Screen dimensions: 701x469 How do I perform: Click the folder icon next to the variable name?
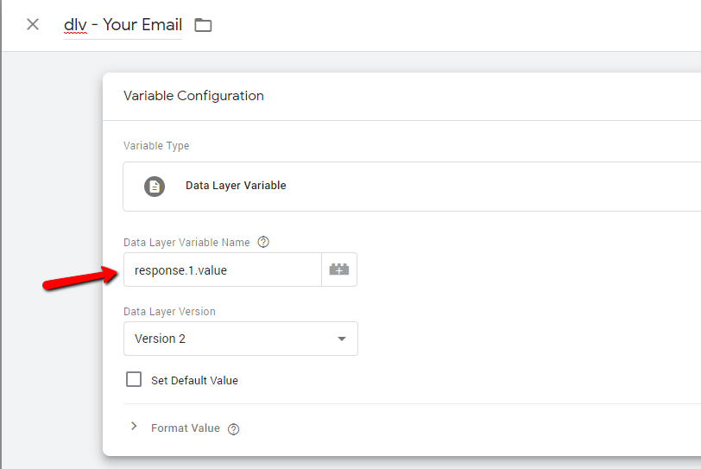pos(203,25)
